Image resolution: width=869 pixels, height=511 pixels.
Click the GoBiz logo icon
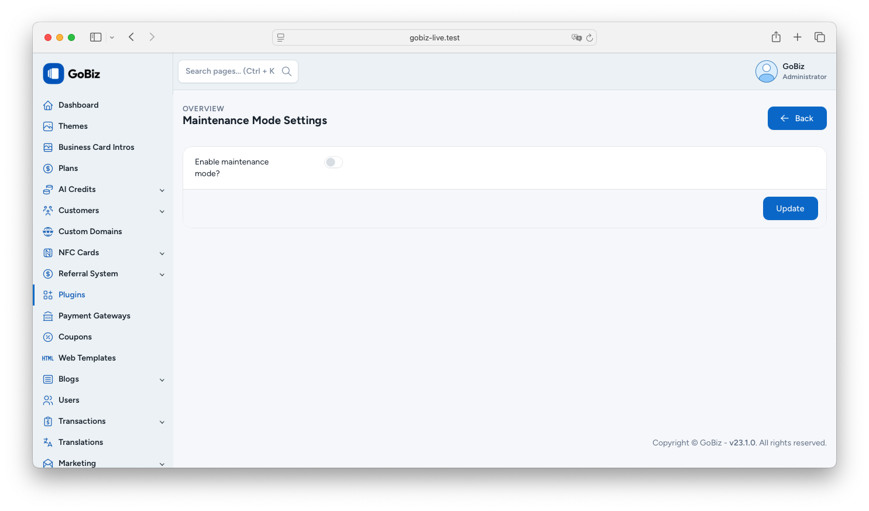53,74
